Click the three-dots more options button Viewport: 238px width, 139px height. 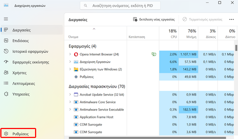click(x=232, y=19)
